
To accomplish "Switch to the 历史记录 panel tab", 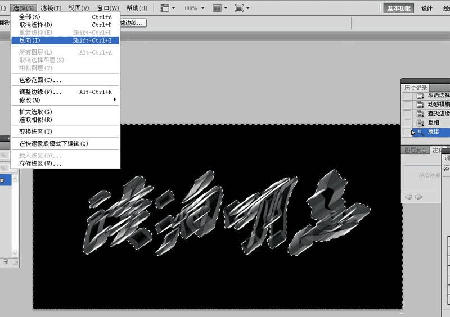I will (x=416, y=88).
